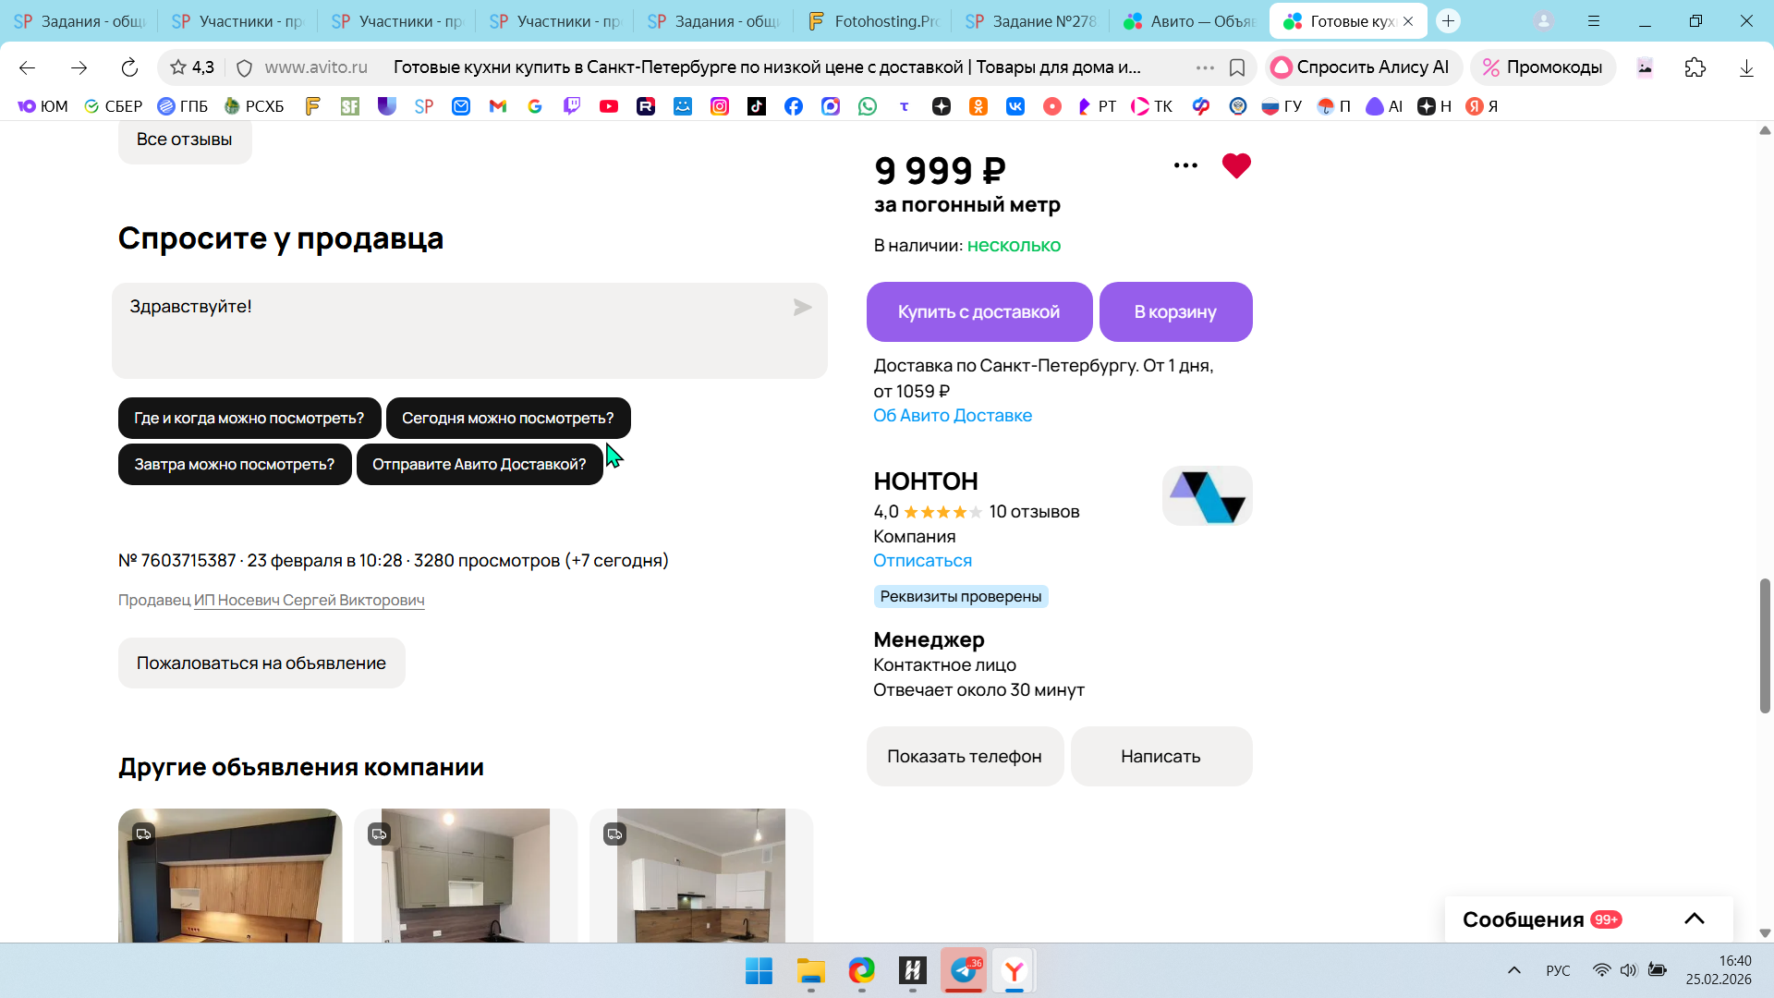Switch to the Fotohosting.Pro tab

873,21
